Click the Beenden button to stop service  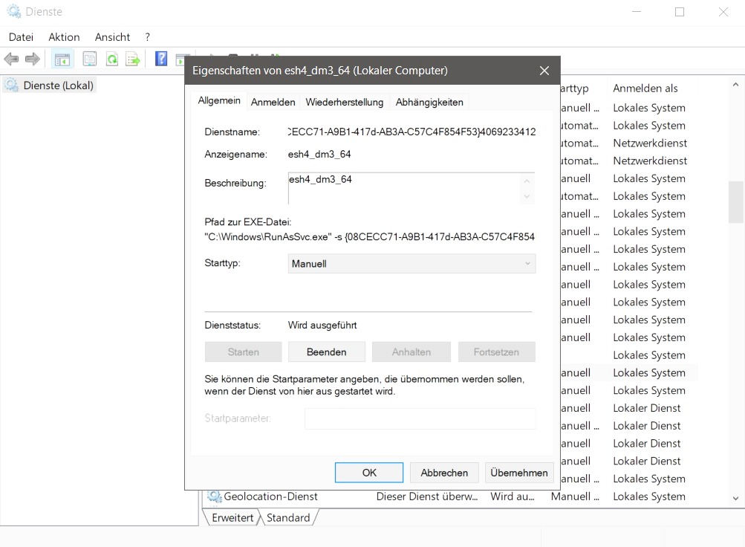[326, 352]
